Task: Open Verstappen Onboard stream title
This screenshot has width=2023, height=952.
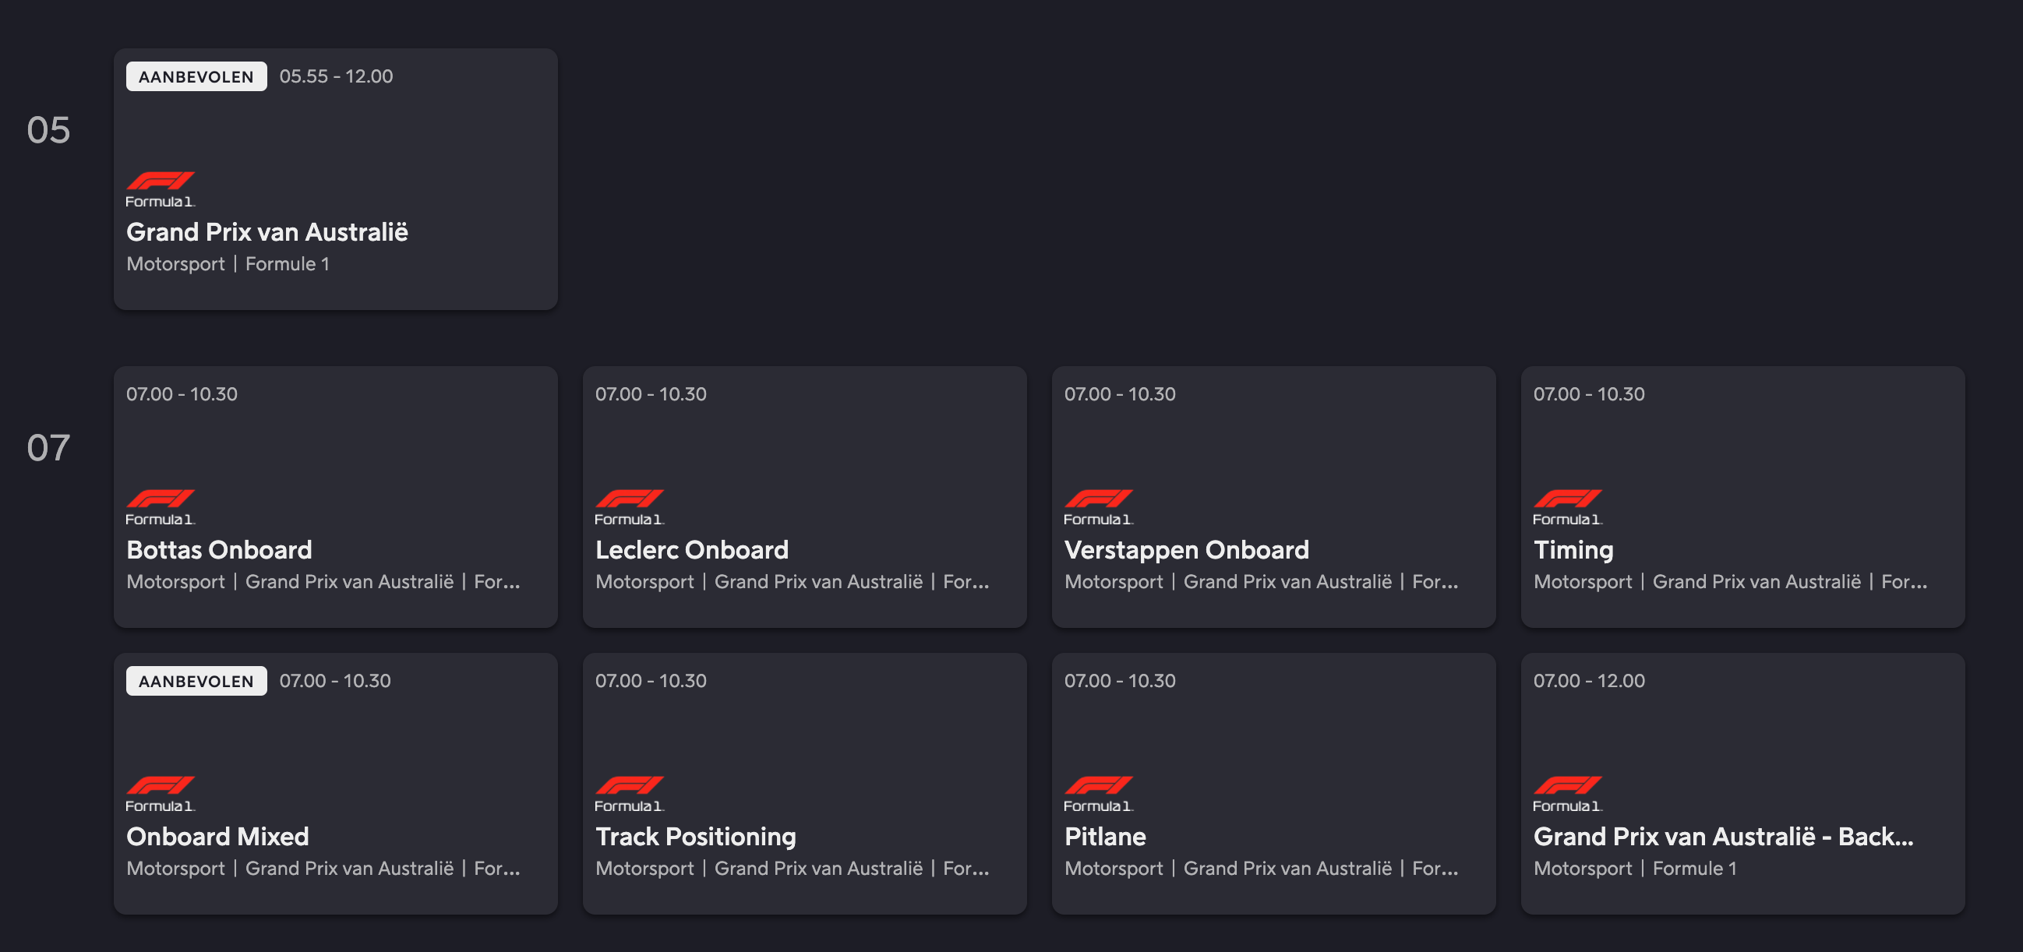Action: coord(1186,549)
